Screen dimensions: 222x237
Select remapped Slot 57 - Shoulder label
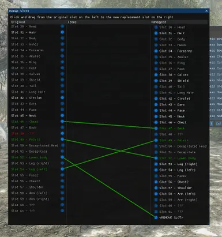coord(175,188)
